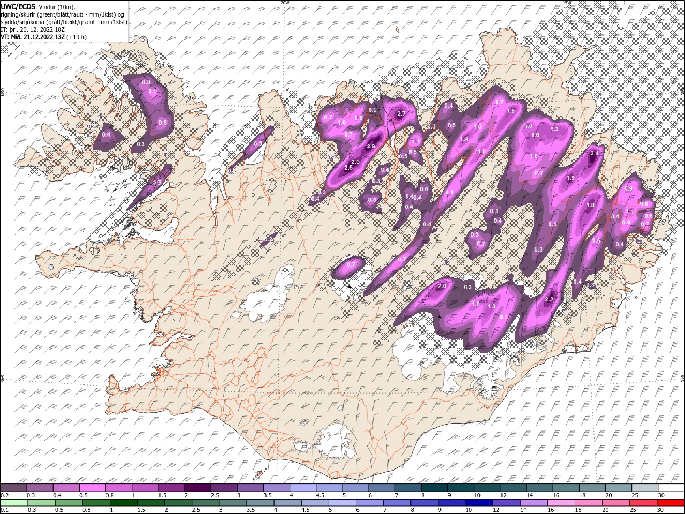The width and height of the screenshot is (685, 514).
Task: Pick the light pink bottom legend swatch at 16
Action: [561, 502]
